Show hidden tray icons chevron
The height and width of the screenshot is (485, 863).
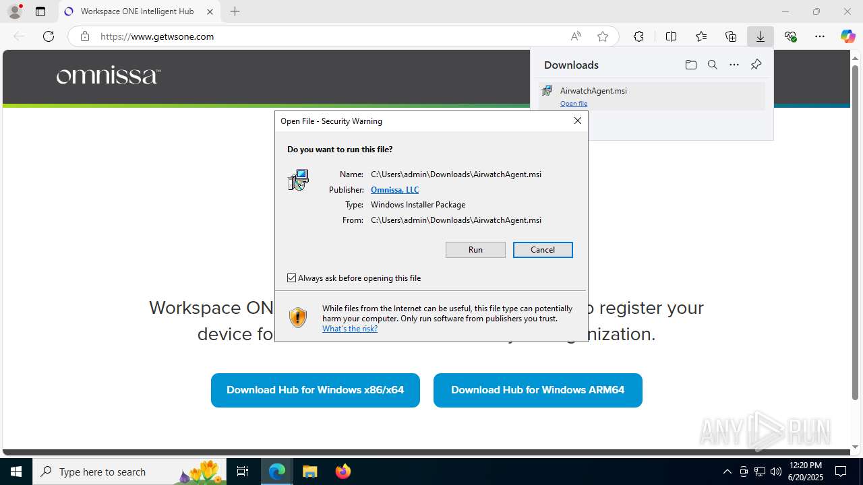coord(727,472)
